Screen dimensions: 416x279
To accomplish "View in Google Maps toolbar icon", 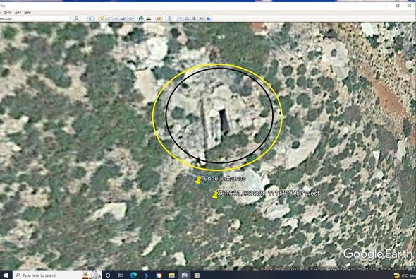I will [x=202, y=18].
